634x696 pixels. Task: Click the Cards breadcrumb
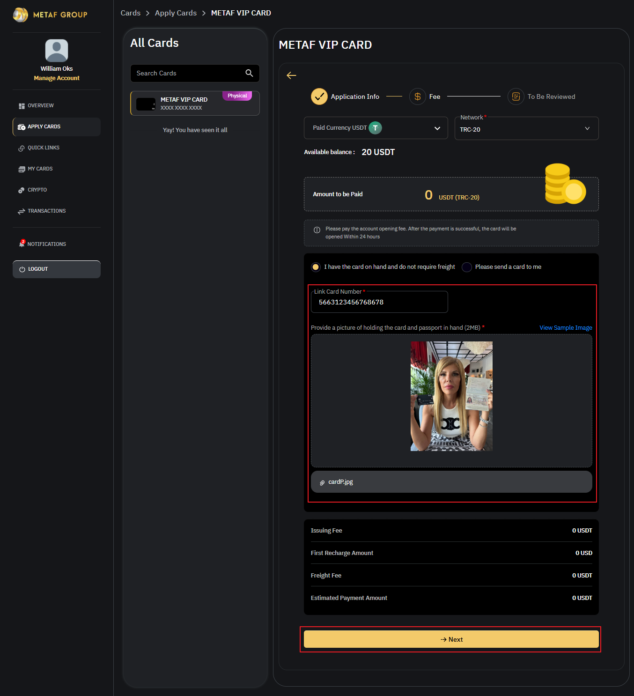(x=131, y=13)
